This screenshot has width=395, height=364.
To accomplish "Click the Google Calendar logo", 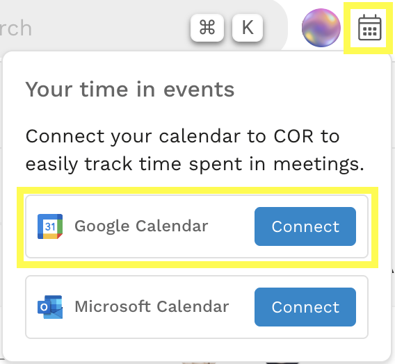I will (x=50, y=226).
